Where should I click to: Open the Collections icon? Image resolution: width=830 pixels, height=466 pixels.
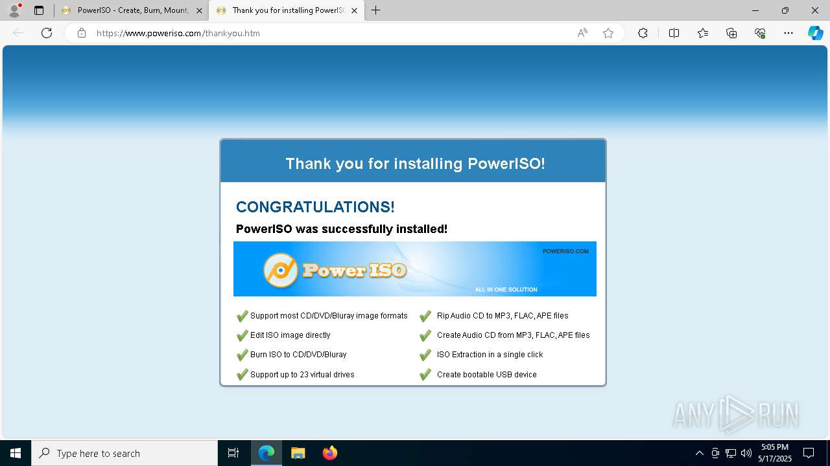(x=731, y=33)
